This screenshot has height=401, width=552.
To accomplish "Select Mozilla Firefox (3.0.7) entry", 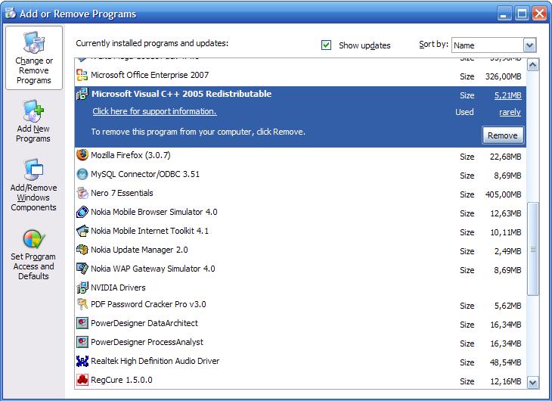I will click(131, 155).
